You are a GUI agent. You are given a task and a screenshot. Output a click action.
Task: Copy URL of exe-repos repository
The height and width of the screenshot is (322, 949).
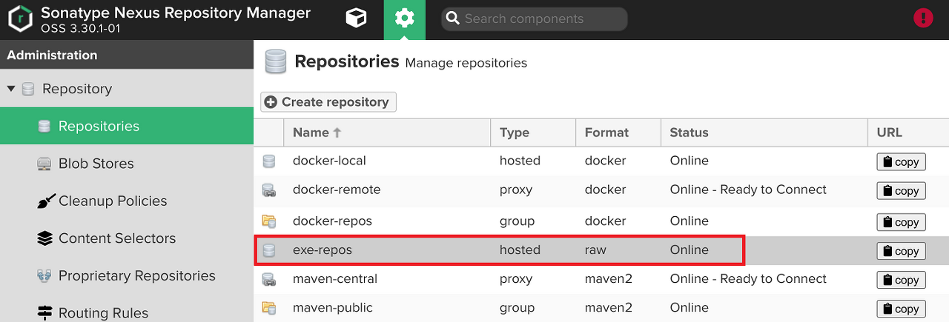(901, 251)
